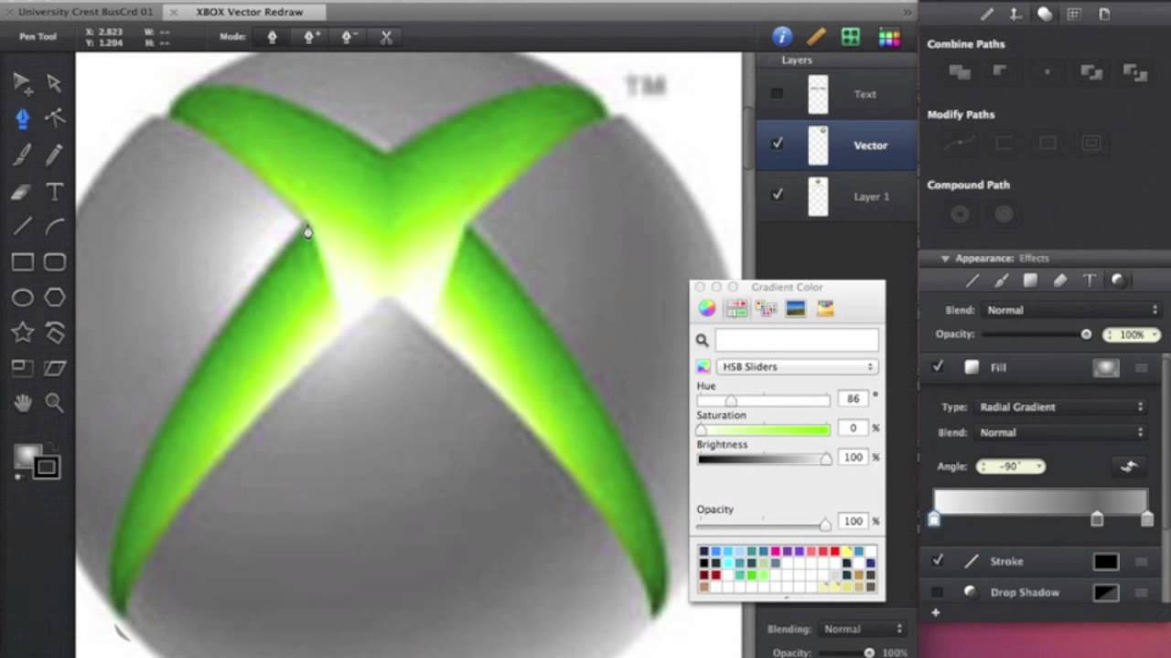Disable the Fill effect checkbox

pyautogui.click(x=938, y=367)
